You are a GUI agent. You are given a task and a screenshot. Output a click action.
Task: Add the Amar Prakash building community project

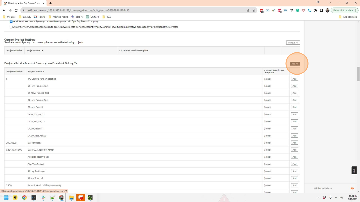[x=294, y=185]
